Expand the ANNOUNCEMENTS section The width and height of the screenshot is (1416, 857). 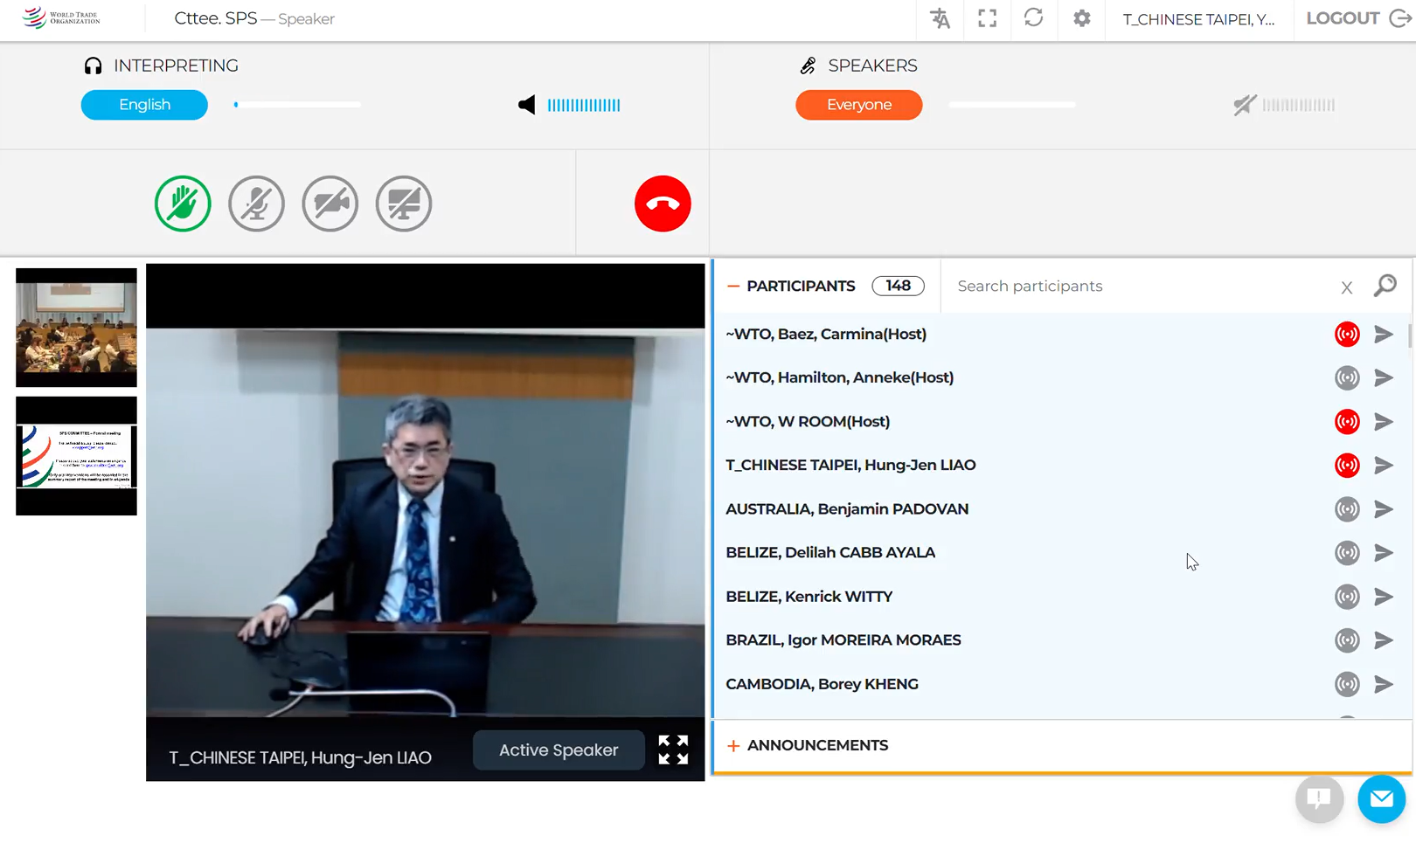click(x=733, y=745)
